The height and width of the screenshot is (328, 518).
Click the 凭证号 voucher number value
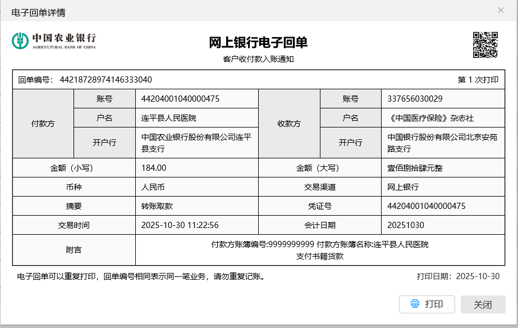point(427,206)
